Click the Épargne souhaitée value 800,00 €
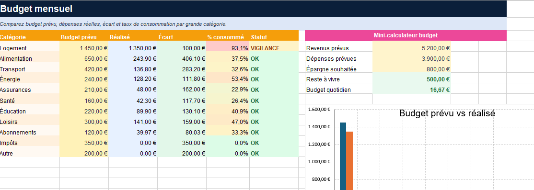Viewport: 534px width, 190px height. point(412,69)
